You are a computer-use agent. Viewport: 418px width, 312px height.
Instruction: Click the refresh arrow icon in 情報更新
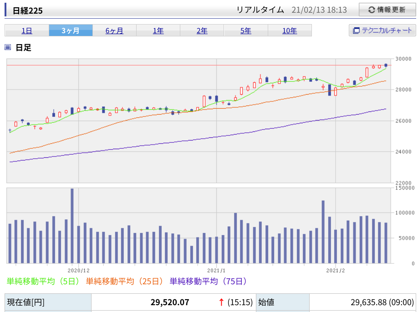click(x=372, y=10)
